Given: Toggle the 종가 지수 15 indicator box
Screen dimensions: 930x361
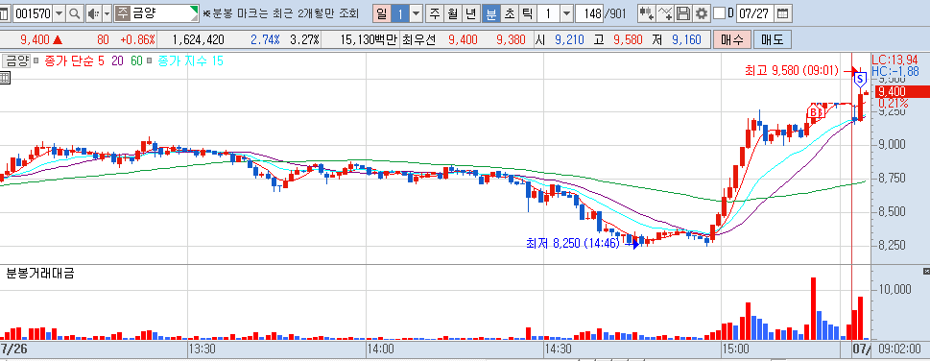Looking at the screenshot, I should (x=150, y=60).
